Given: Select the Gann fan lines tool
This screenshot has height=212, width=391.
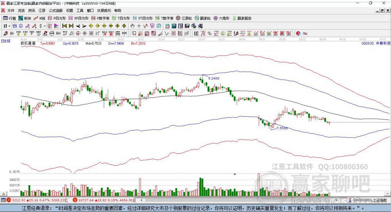Looking at the screenshot, I should pyautogui.click(x=141, y=33).
